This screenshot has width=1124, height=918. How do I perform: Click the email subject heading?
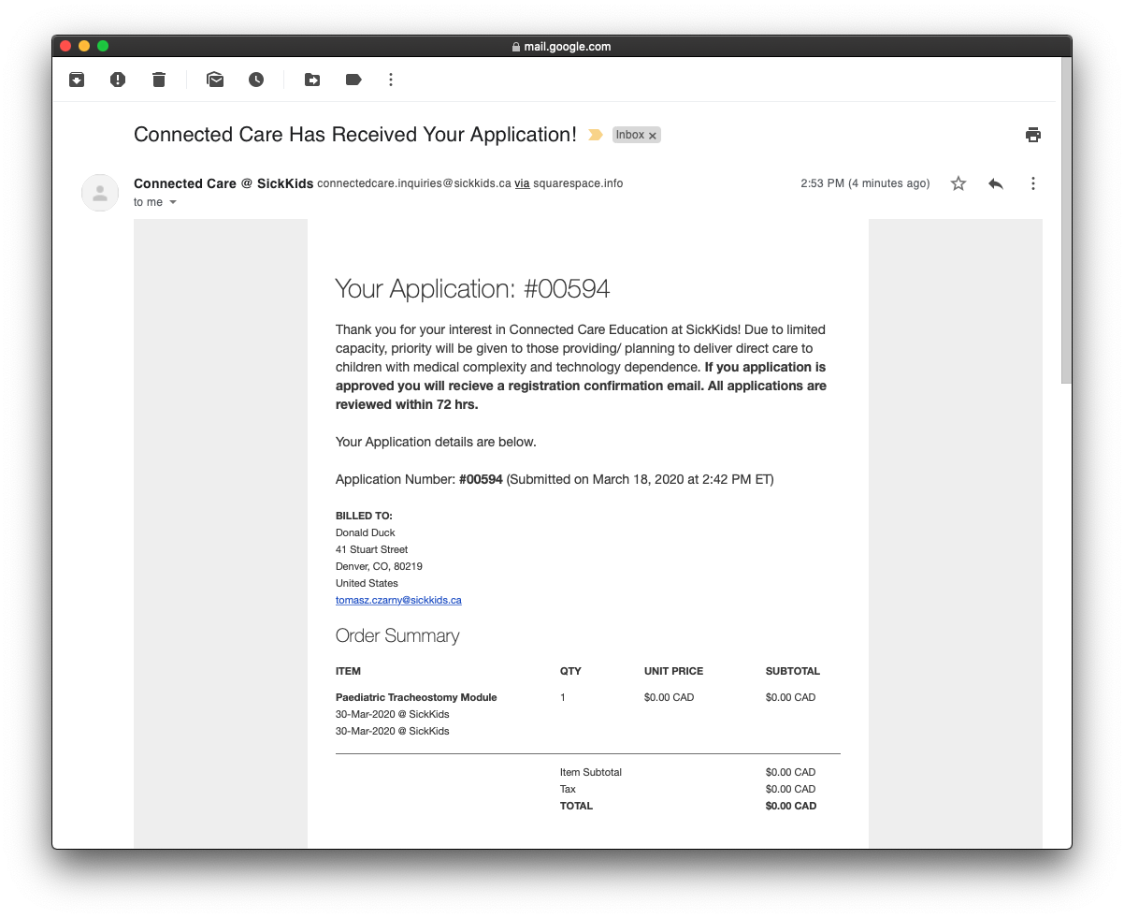point(355,135)
